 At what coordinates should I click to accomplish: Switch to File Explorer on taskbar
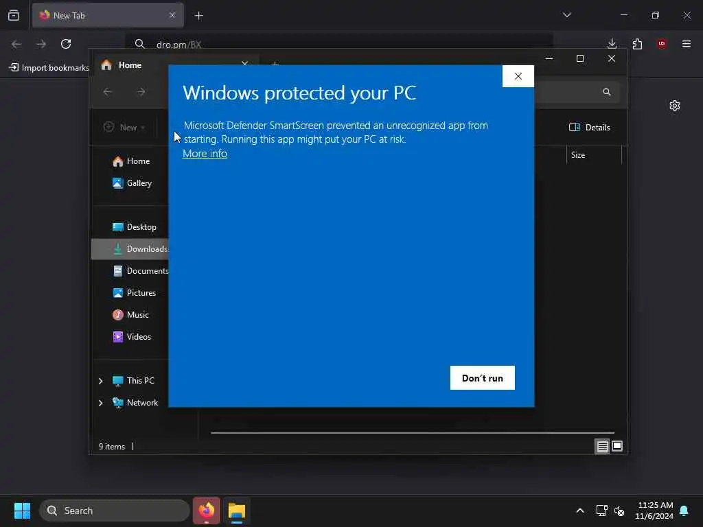pyautogui.click(x=237, y=511)
